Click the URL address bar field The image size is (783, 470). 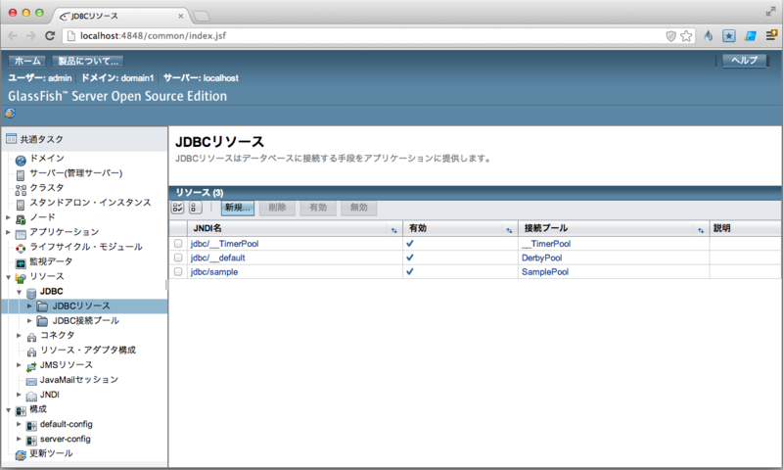[x=362, y=35]
